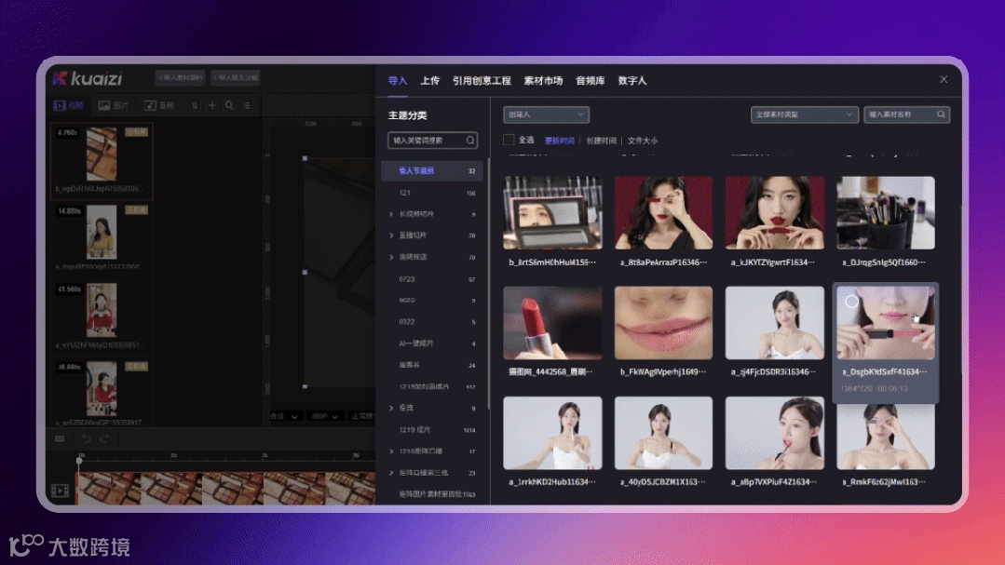Open the 合适 zoom fit dropdown
Screen dimensions: 1005x565
coord(284,416)
